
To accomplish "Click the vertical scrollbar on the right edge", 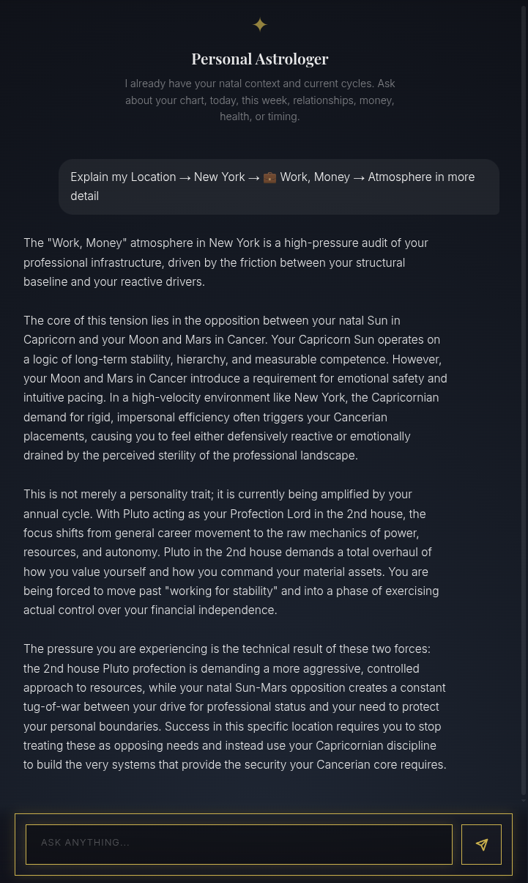I will (x=524, y=399).
